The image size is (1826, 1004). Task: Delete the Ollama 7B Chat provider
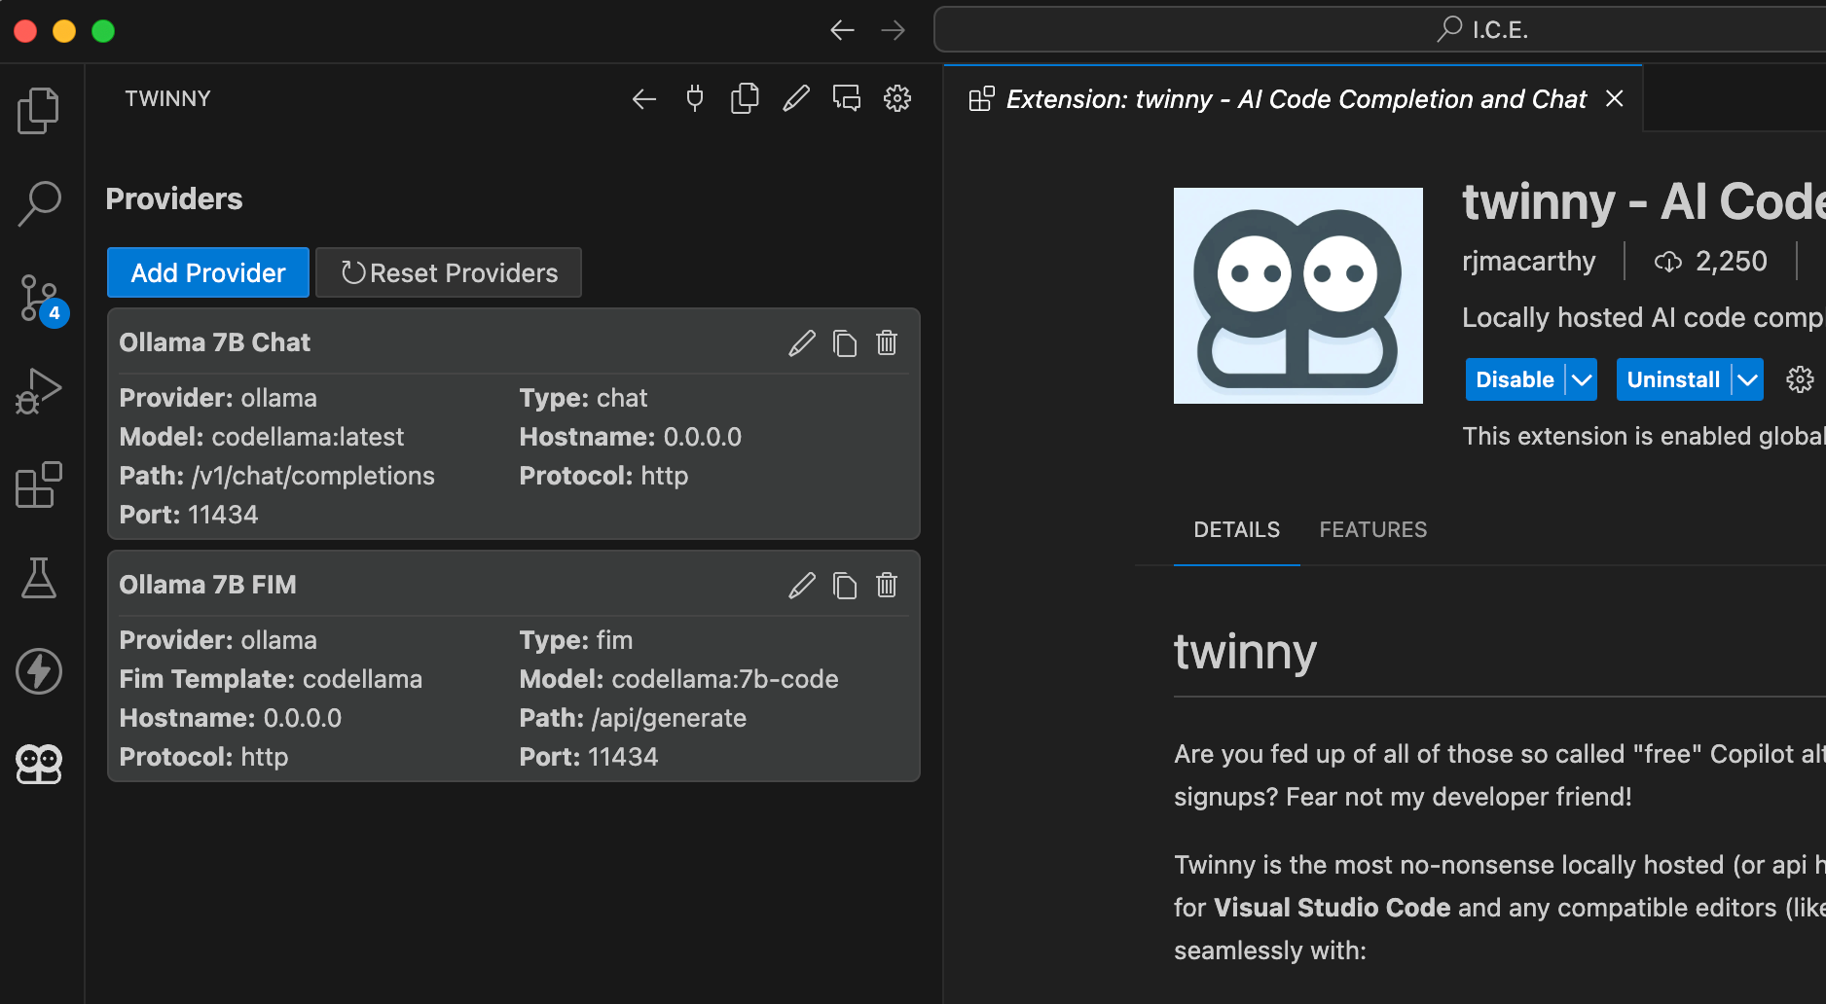(887, 342)
